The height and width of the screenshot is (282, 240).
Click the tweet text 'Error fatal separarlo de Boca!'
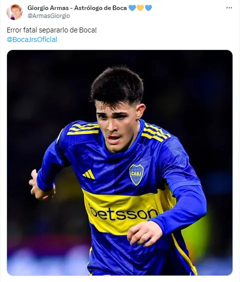click(51, 30)
